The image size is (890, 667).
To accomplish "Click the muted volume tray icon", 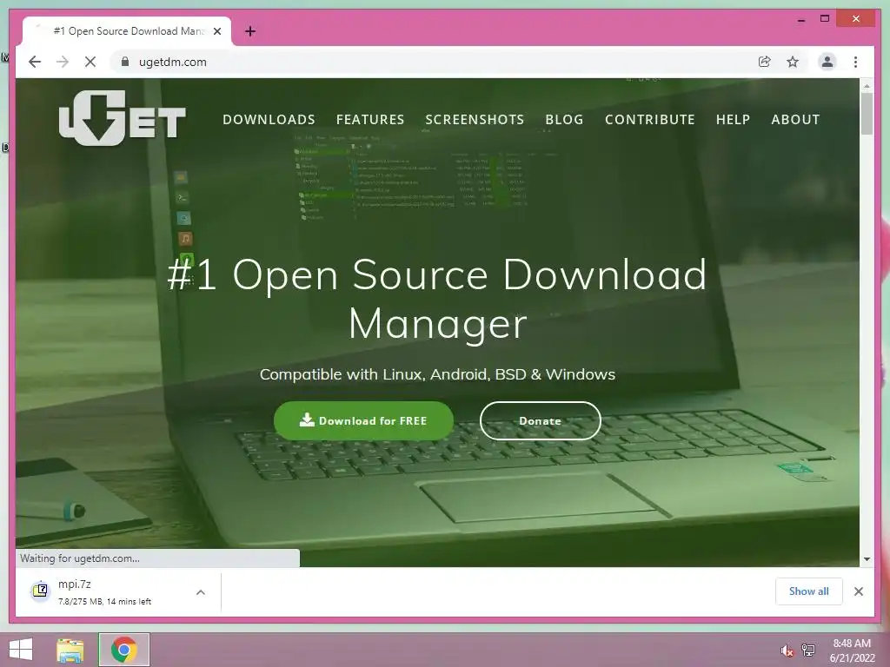I will (x=787, y=650).
